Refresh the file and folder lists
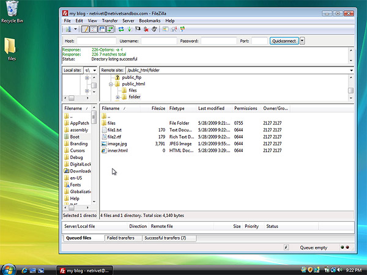Screen dimensions: 367x275 point(121,29)
